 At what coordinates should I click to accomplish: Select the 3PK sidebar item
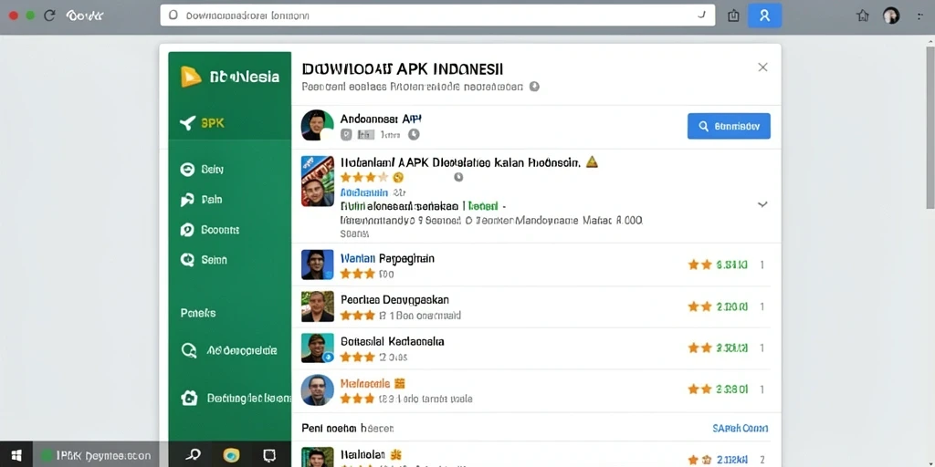229,123
